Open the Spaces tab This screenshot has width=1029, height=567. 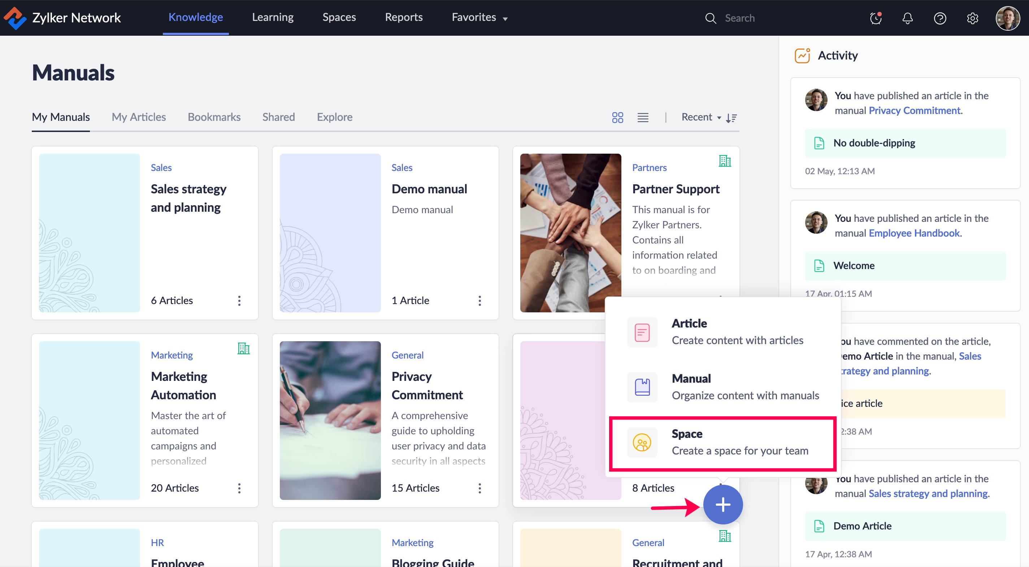click(x=339, y=18)
